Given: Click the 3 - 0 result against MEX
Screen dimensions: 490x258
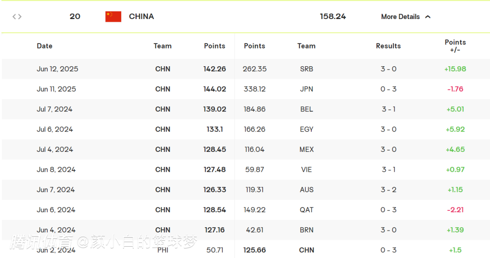Looking at the screenshot, I should (x=388, y=149).
